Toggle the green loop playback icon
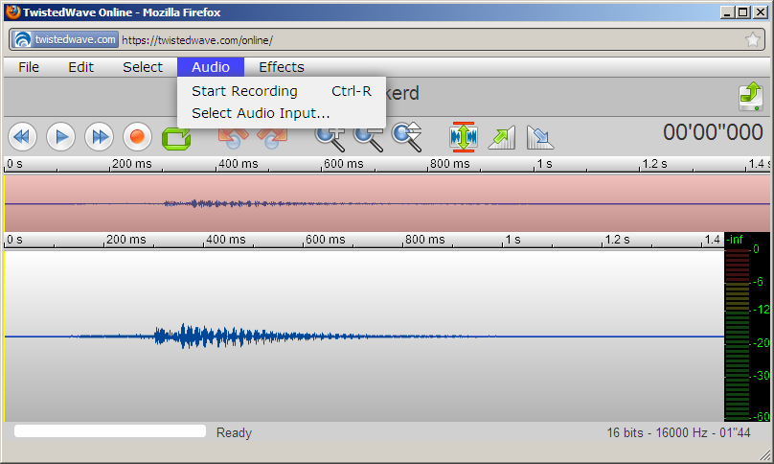The width and height of the screenshot is (774, 464). 176,138
